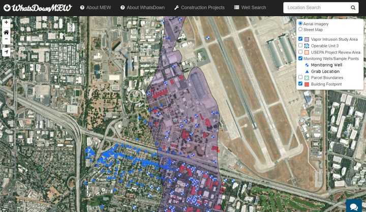Click the USEPA Project Review Area label

click(335, 52)
